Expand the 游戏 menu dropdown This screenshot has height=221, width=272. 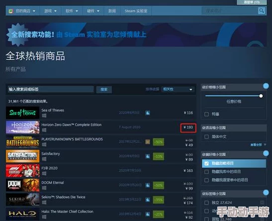50,11
